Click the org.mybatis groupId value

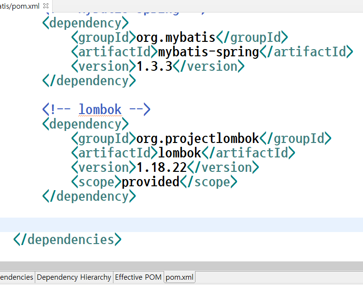pos(176,38)
